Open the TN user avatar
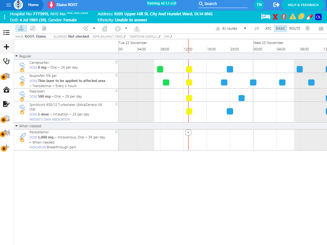The height and width of the screenshot is (245, 327). (x=259, y=5)
